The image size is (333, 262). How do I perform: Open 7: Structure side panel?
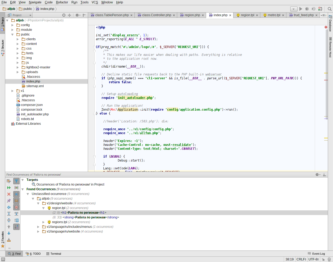click(3, 48)
